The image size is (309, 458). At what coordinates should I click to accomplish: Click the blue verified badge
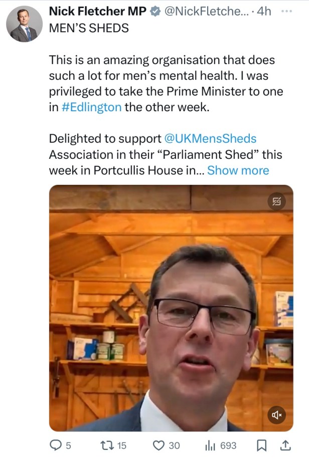157,11
